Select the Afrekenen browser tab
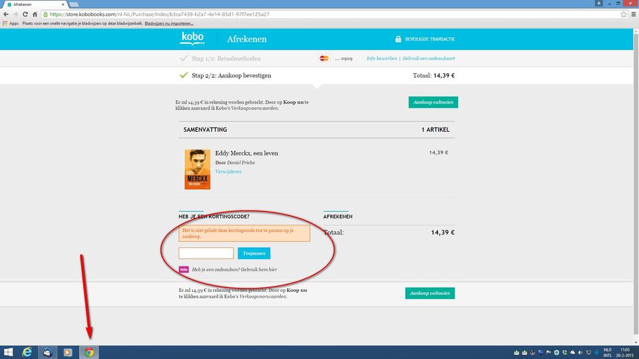Image resolution: width=639 pixels, height=359 pixels. pyautogui.click(x=35, y=5)
